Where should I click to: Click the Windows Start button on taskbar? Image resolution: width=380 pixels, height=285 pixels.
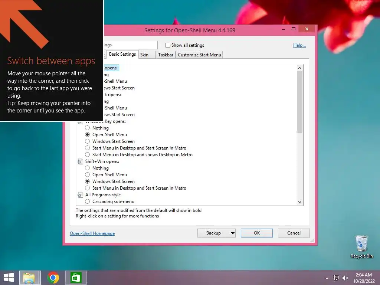pyautogui.click(x=9, y=278)
